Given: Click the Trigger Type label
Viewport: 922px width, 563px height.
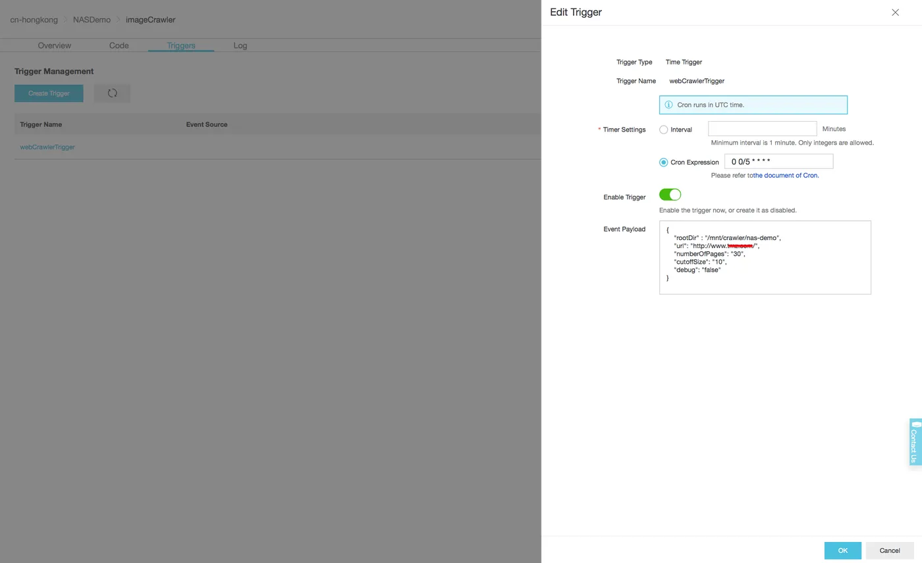Looking at the screenshot, I should pyautogui.click(x=634, y=62).
